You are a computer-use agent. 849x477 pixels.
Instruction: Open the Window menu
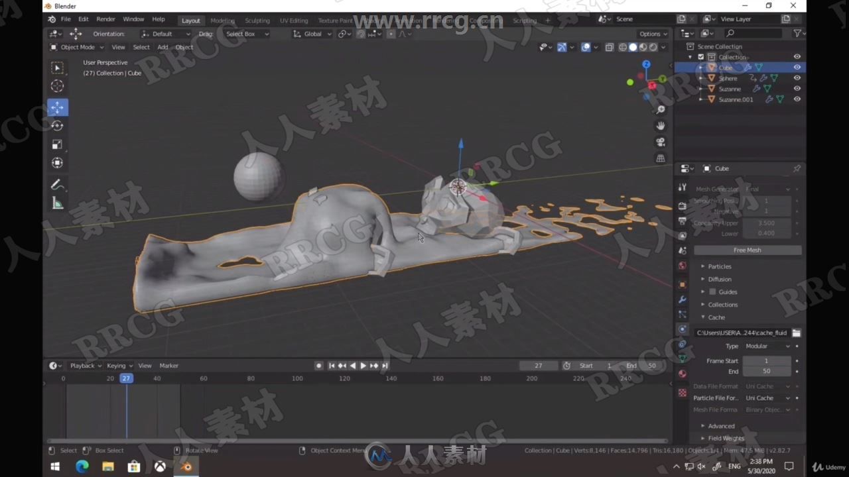133,19
